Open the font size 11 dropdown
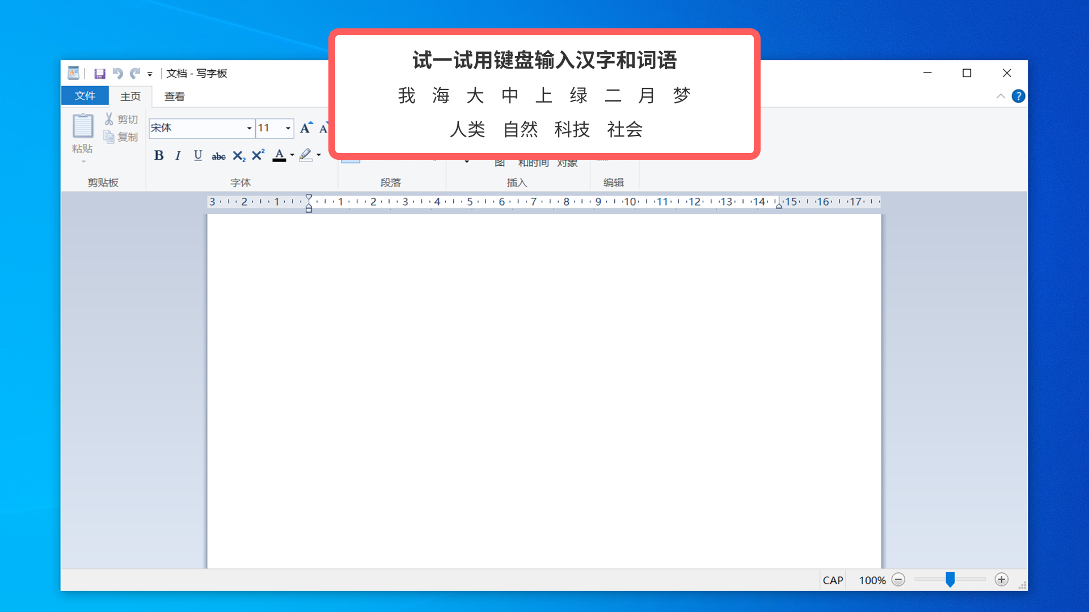The image size is (1089, 612). point(288,129)
